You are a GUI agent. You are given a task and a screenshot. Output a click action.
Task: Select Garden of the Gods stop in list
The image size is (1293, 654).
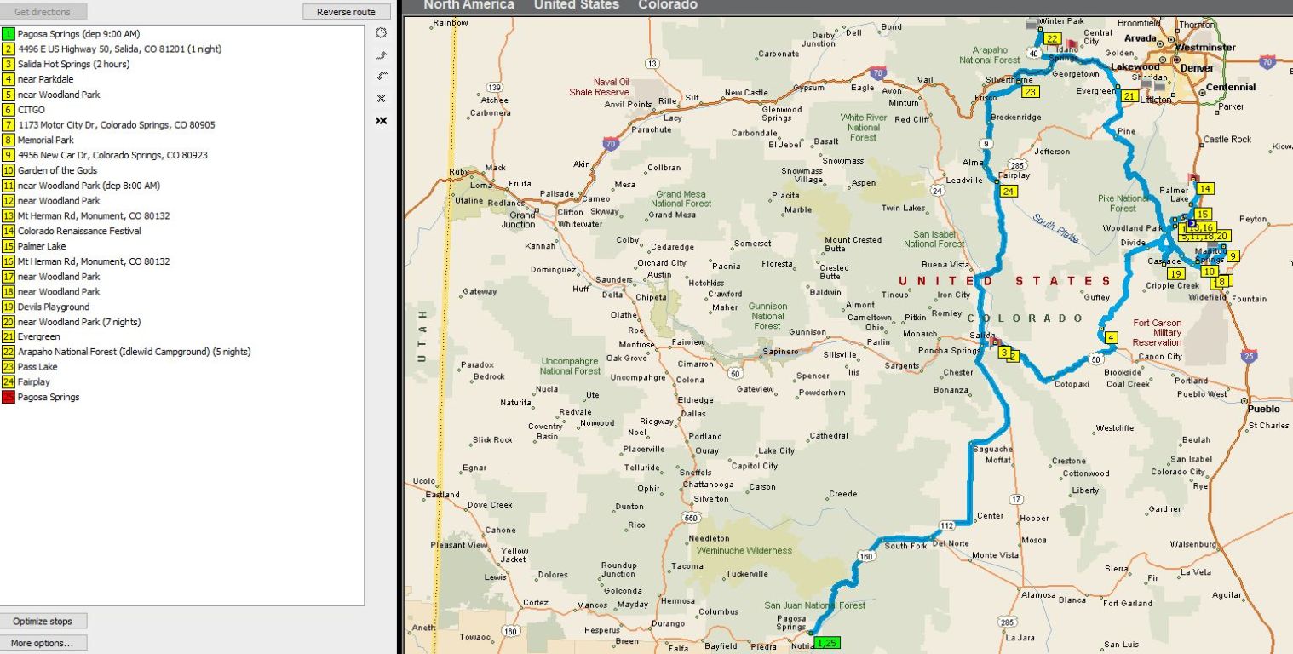click(x=57, y=170)
